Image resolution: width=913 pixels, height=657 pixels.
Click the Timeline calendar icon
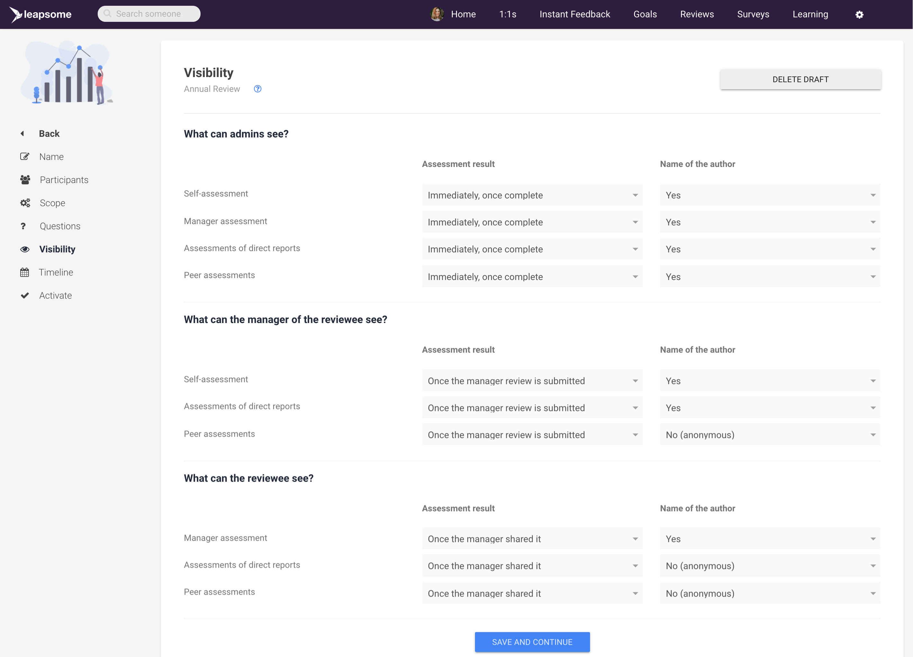coord(24,272)
